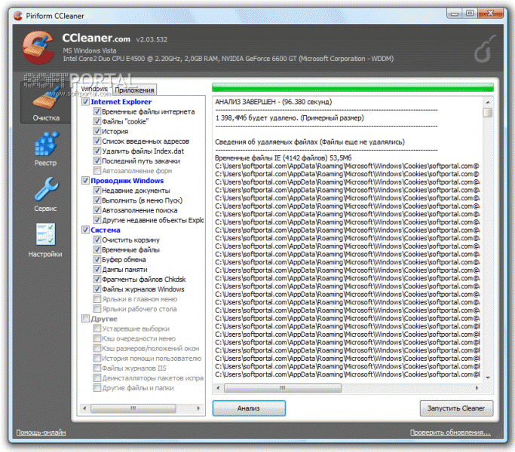The width and height of the screenshot is (515, 452).
Task: Toggle Другие недавние объекты checkbox
Action: 97,220
